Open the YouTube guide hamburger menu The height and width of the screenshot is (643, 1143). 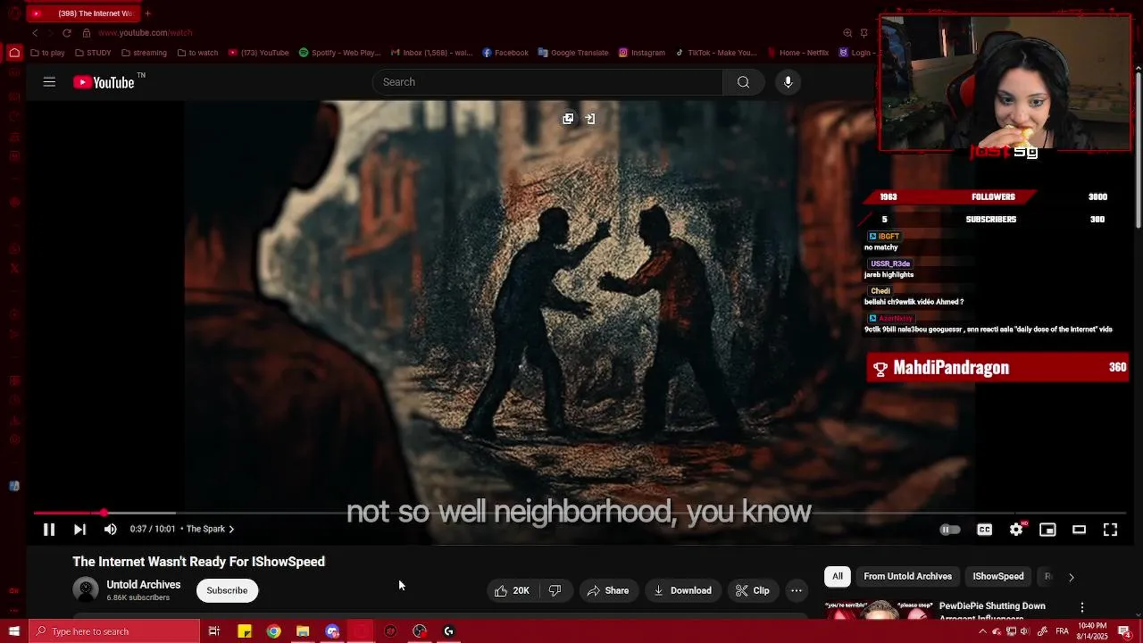click(x=49, y=82)
